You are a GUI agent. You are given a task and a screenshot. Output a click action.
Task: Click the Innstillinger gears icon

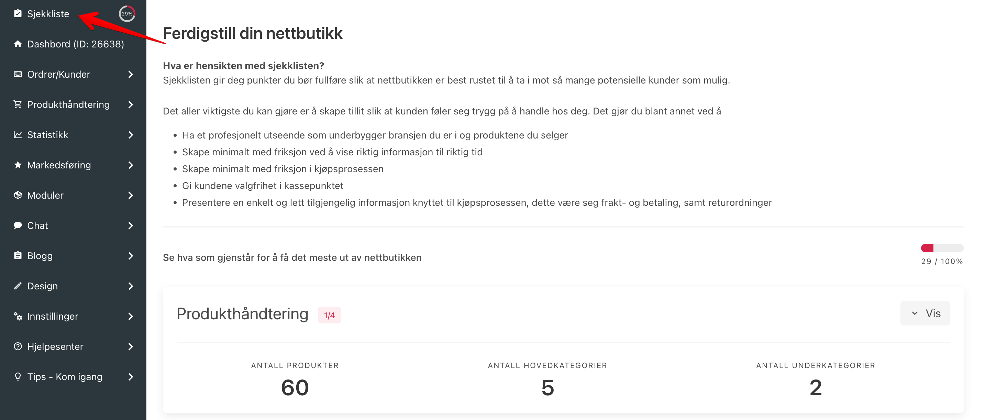point(18,316)
